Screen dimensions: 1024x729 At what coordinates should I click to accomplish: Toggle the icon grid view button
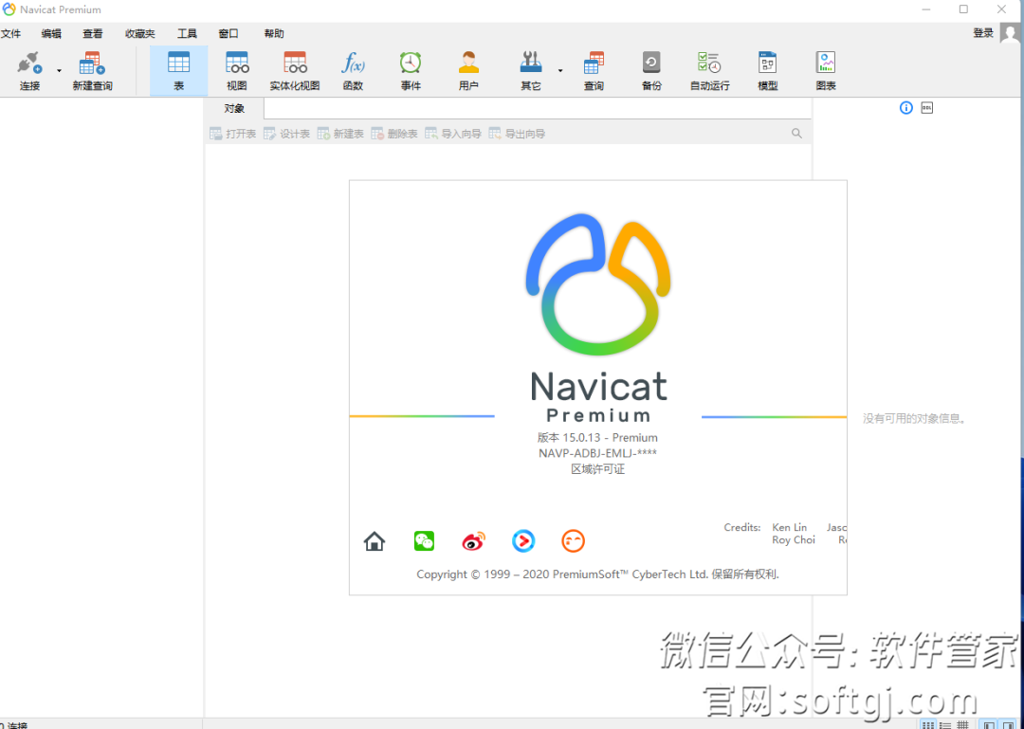point(927,724)
